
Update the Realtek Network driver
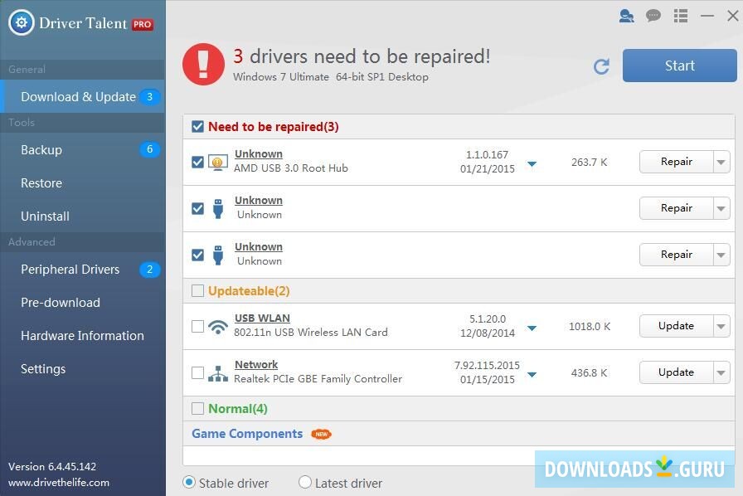click(x=676, y=372)
